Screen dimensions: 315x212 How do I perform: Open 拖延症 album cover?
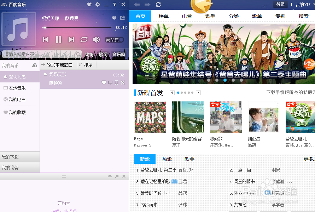(x=264, y=117)
